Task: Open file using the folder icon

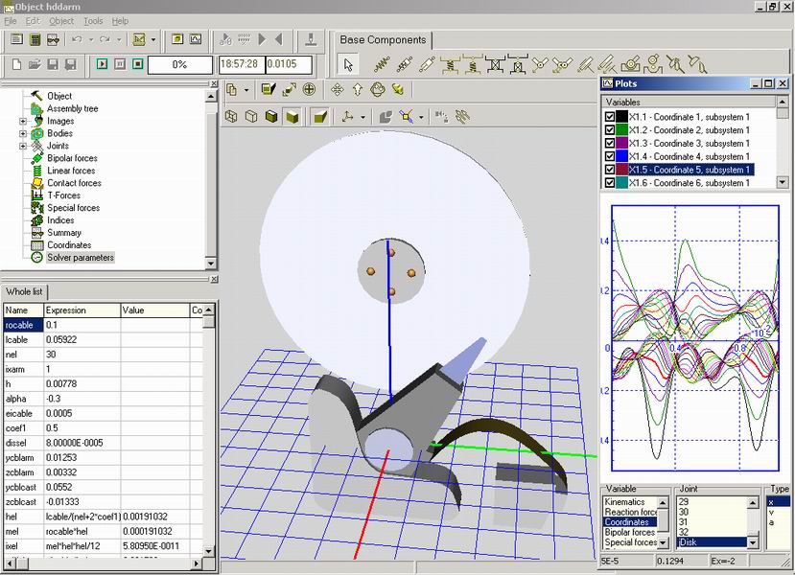Action: point(35,64)
